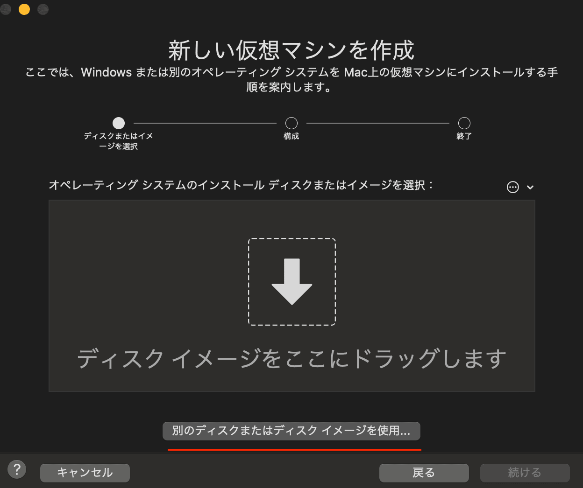This screenshot has width=583, height=488.
Task: Click the dashed square image drop icon
Action: tap(291, 281)
